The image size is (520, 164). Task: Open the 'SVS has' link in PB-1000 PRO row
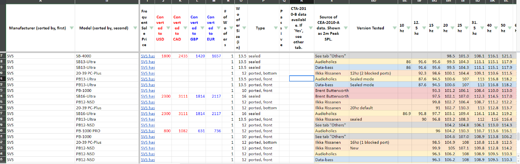[x=148, y=131]
